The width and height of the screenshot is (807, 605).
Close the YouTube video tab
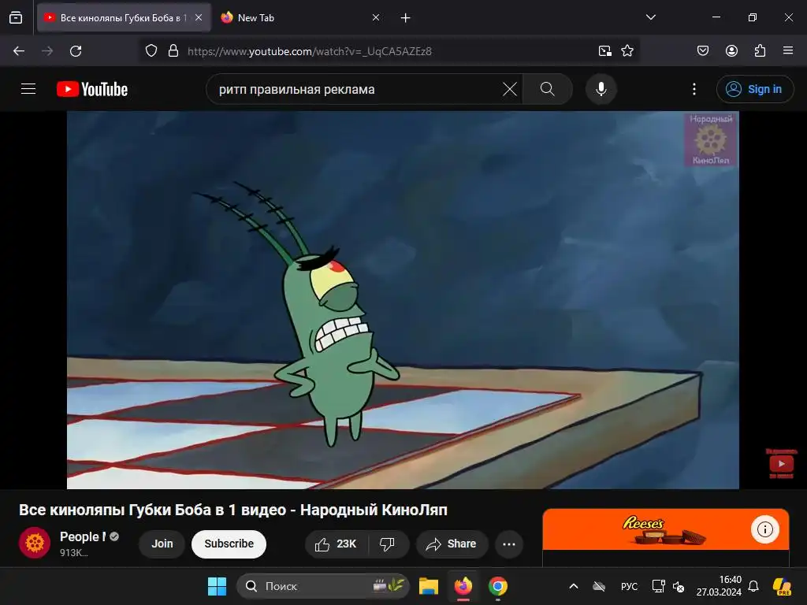tap(199, 18)
